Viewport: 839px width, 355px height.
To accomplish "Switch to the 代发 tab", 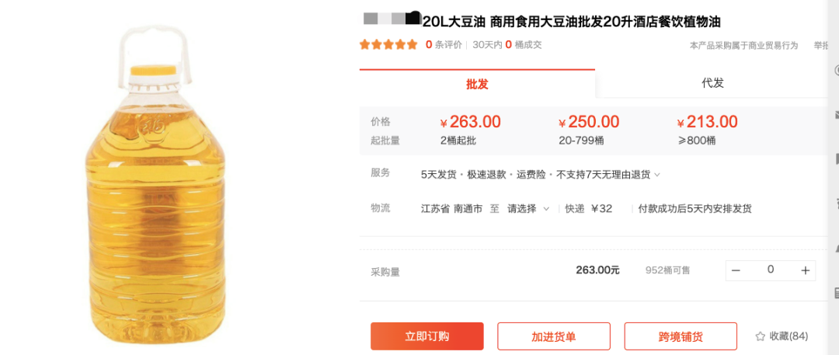I will point(712,83).
